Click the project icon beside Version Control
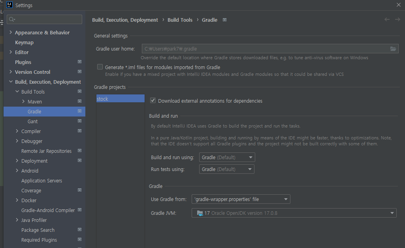Screen dimensions: 405x248 click(79, 71)
